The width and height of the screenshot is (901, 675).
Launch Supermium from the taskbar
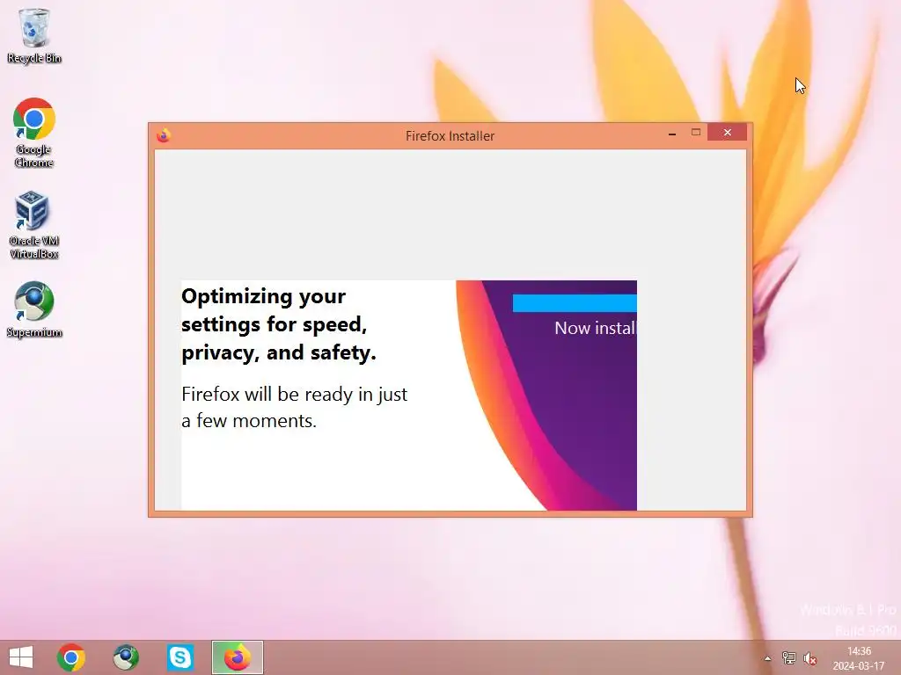tap(126, 657)
